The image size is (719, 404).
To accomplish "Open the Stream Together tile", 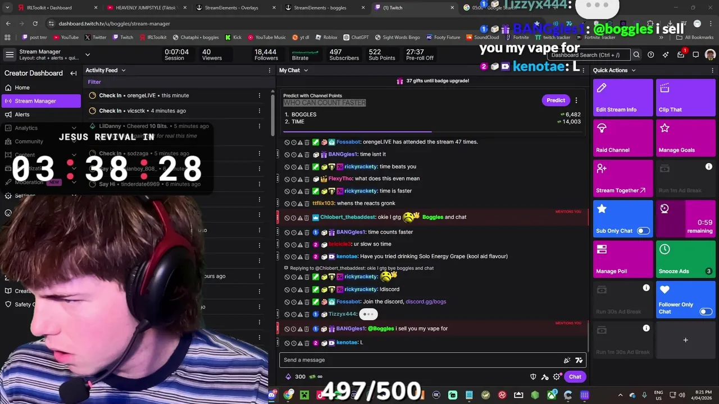I will pyautogui.click(x=623, y=178).
